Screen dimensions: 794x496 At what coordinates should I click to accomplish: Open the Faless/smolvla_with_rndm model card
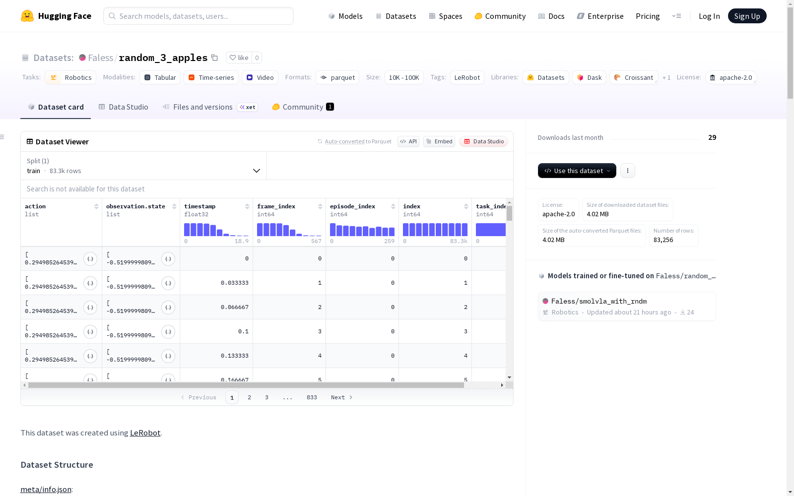(627, 307)
